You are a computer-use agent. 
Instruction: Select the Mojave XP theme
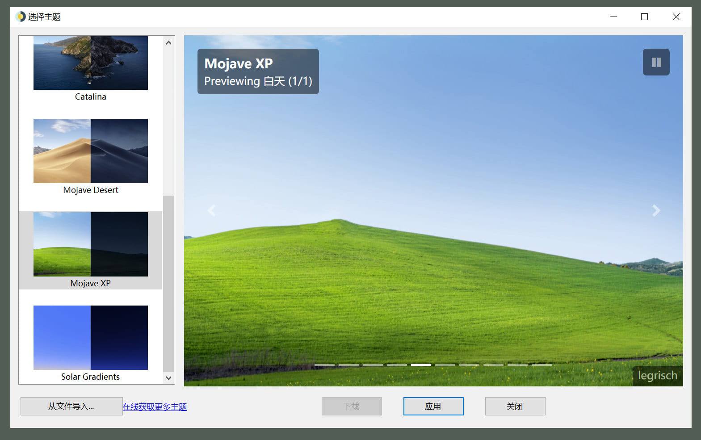(x=90, y=244)
